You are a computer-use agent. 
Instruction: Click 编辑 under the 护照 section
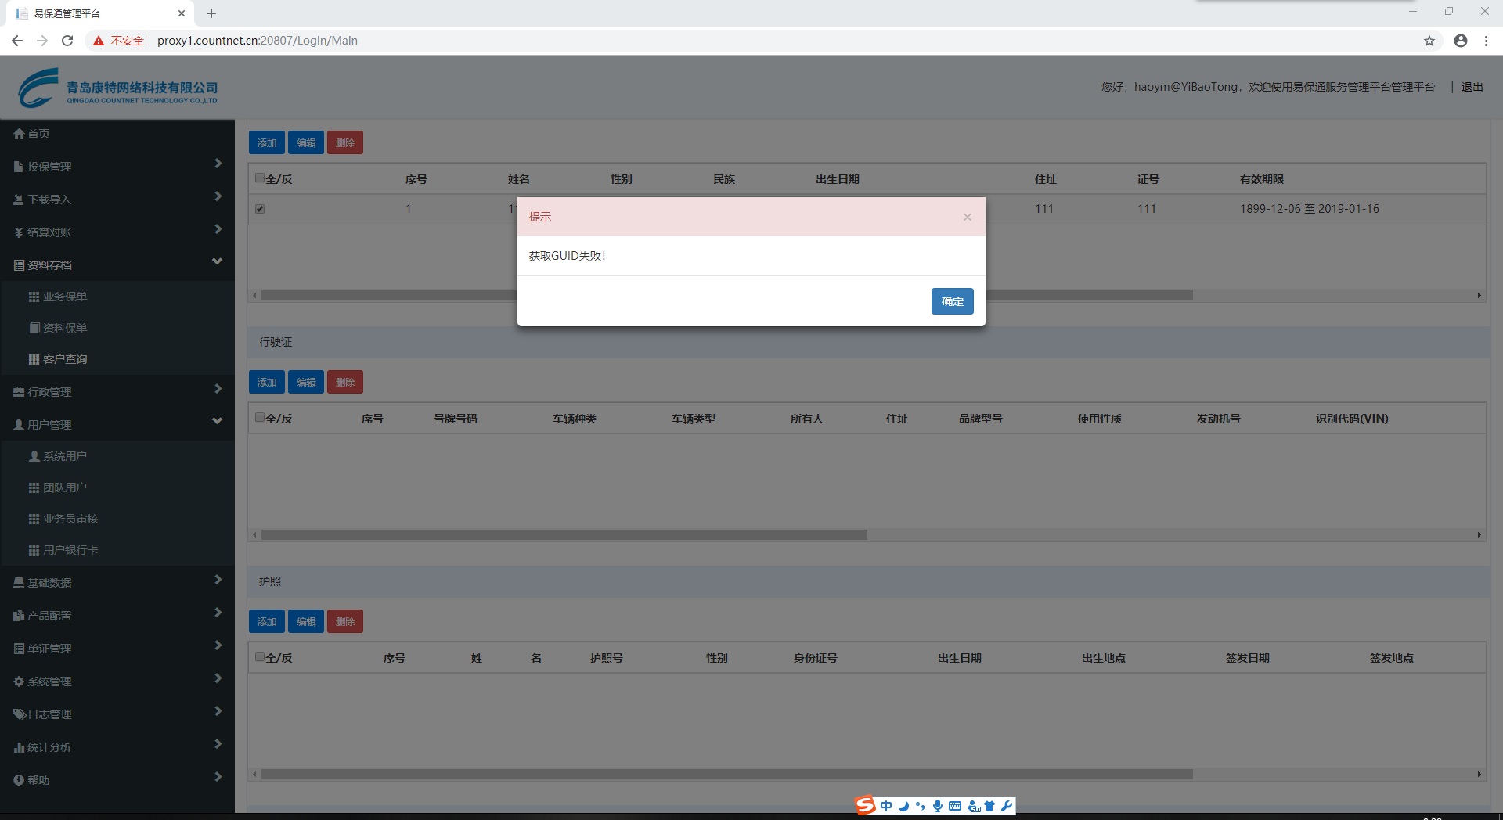tap(306, 621)
